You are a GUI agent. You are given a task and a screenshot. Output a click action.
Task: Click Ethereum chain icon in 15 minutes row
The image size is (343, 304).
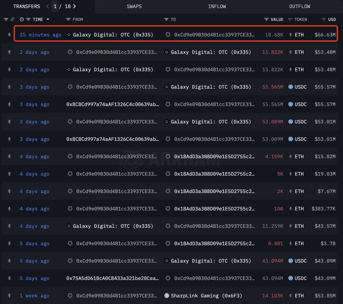coord(9,35)
